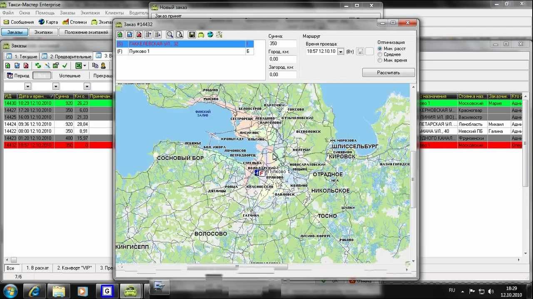This screenshot has height=299, width=533.
Task: Select order 14424 row in orders table
Action: [58, 124]
